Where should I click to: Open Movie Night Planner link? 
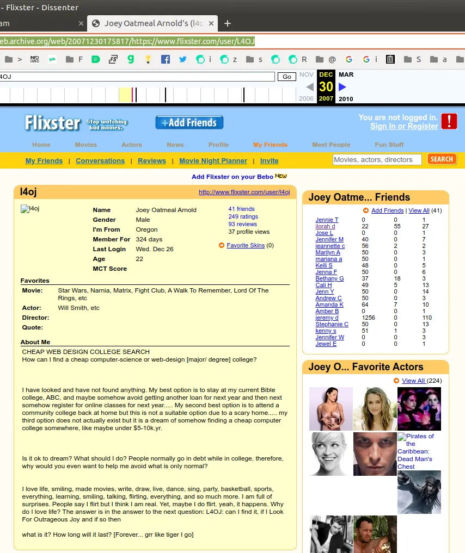[x=213, y=160]
